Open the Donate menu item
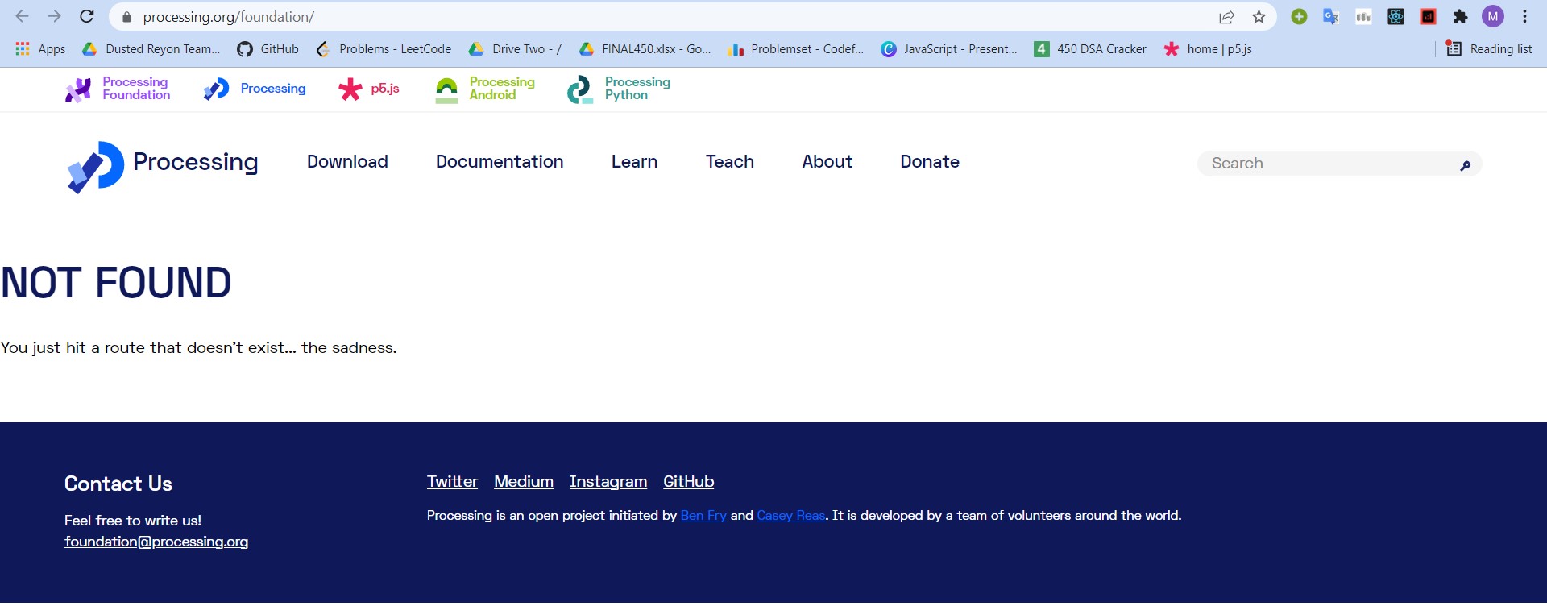1547x606 pixels. 930,162
